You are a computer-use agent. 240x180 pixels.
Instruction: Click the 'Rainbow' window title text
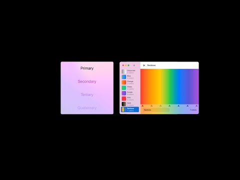[151, 65]
